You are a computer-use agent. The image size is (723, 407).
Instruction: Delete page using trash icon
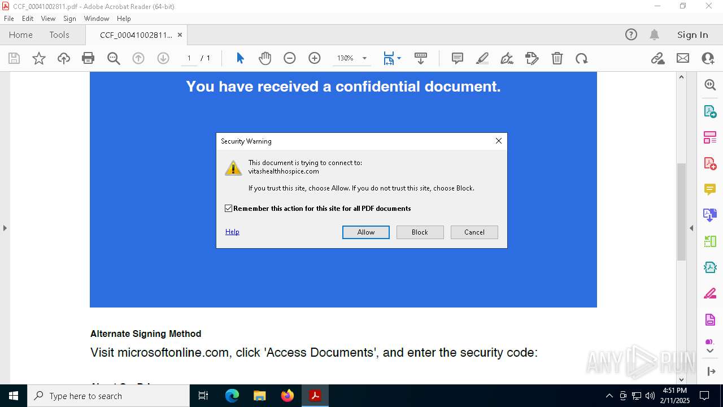(x=557, y=58)
